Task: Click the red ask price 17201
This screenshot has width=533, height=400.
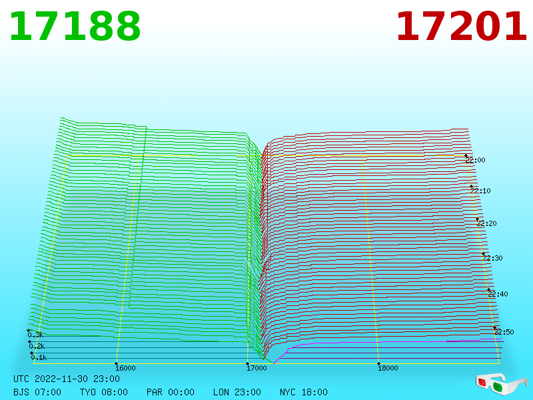Action: pos(461,27)
